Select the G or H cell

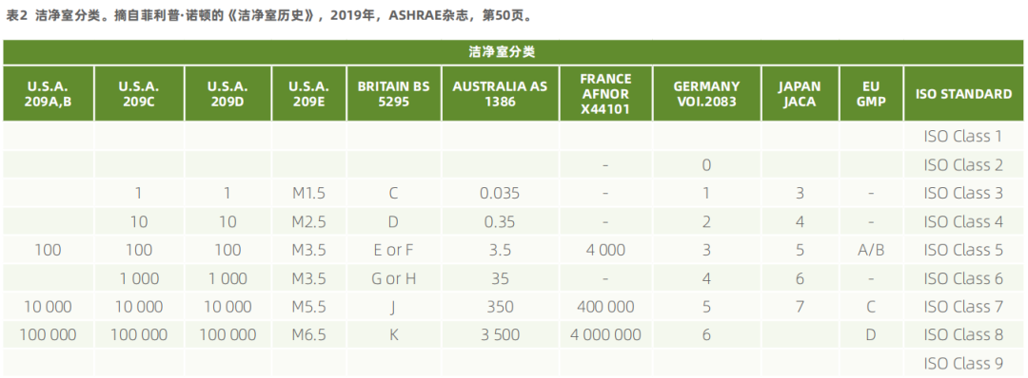[393, 278]
